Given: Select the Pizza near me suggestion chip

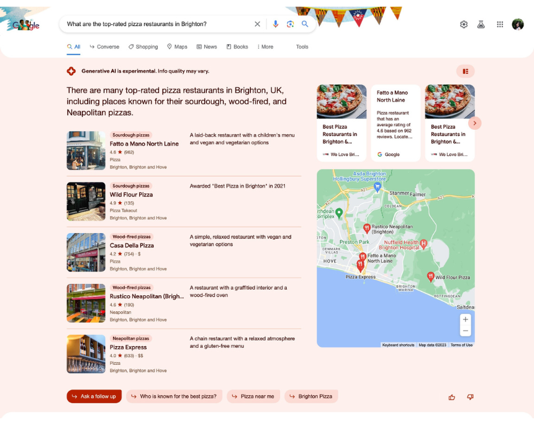Looking at the screenshot, I should (x=253, y=396).
